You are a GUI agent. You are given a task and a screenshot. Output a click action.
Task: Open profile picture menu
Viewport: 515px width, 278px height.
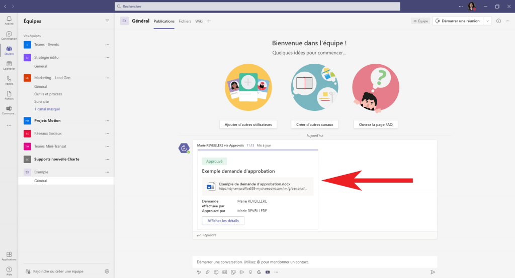tap(472, 6)
